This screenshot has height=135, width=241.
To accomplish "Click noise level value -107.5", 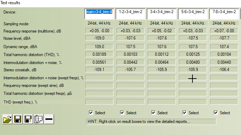I will coord(193,38).
